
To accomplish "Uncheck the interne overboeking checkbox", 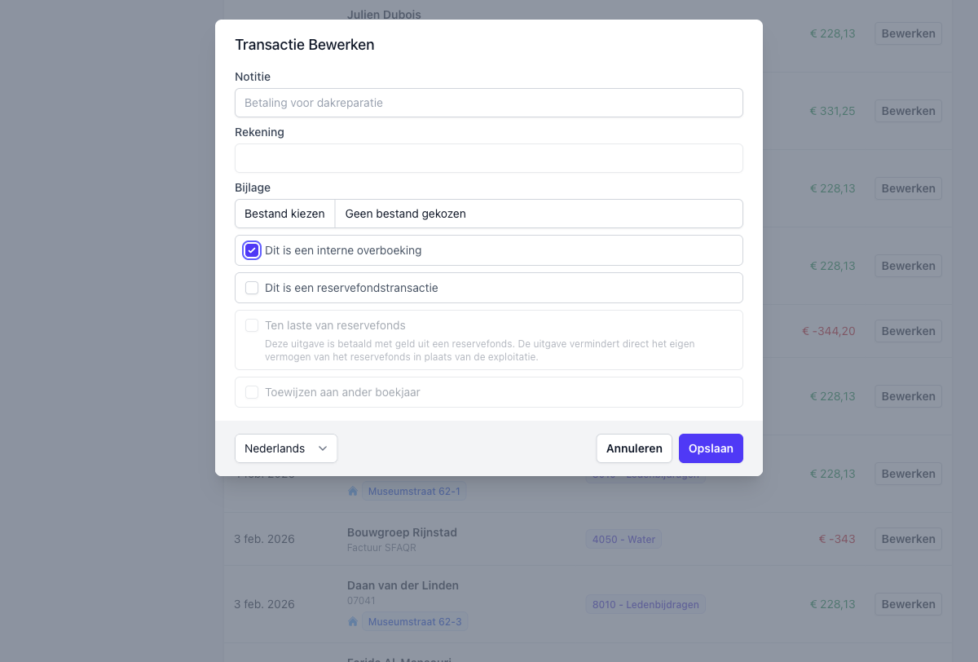I will (x=252, y=250).
